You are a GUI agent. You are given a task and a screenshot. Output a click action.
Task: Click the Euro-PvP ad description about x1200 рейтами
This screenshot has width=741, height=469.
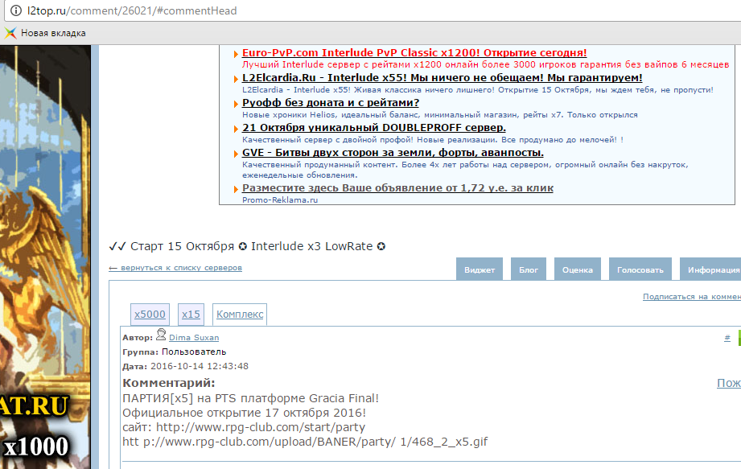click(x=485, y=64)
